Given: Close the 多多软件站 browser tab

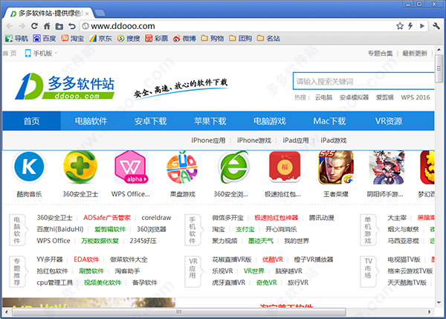Looking at the screenshot, I should 87,13.
